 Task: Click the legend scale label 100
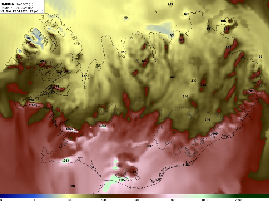click(70, 200)
